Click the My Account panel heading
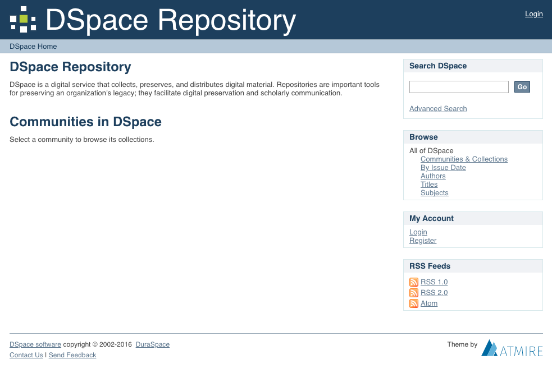Screen dimensions: 552x373 click(431, 218)
